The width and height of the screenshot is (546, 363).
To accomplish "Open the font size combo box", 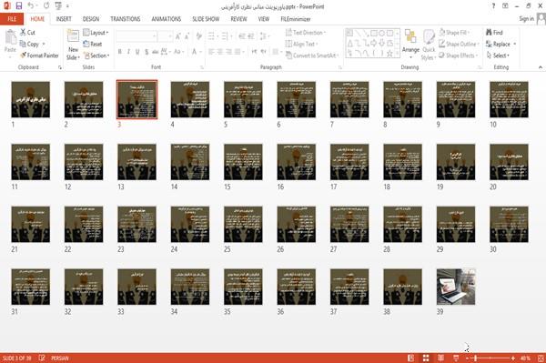I will point(165,36).
